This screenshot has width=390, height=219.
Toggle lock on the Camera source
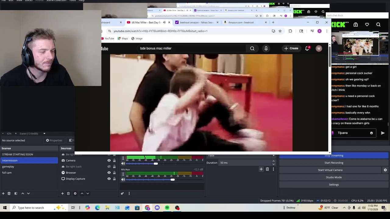pyautogui.click(x=114, y=161)
